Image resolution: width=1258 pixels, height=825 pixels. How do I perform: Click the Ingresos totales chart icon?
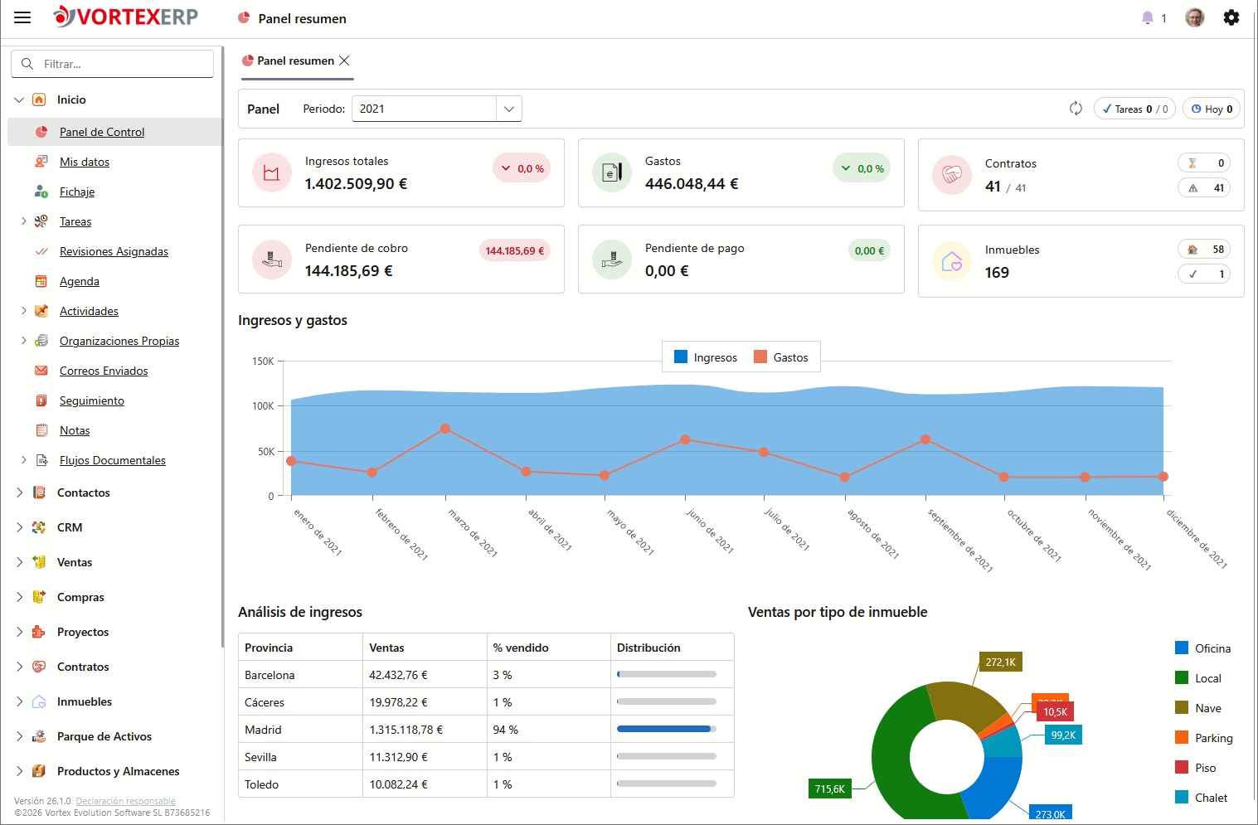tap(272, 172)
